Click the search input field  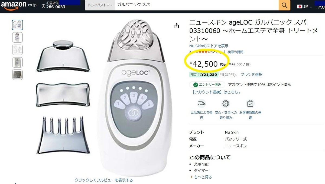[197, 5]
